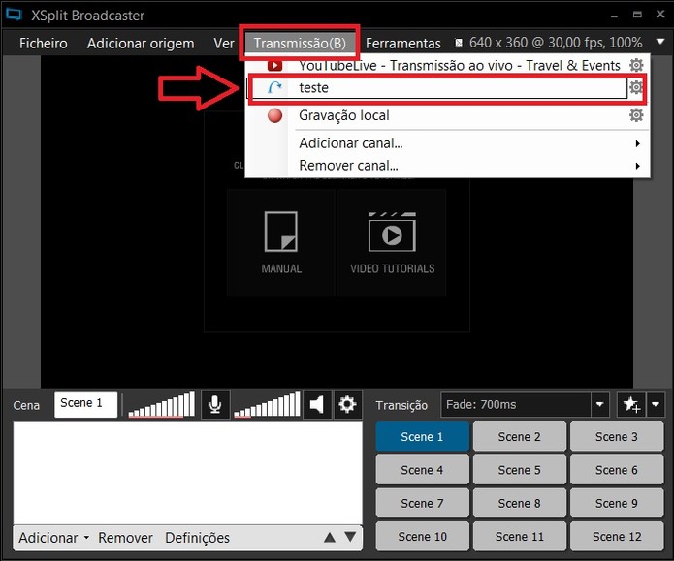Close the XSplit Broadcaster window
The height and width of the screenshot is (561, 674).
660,15
